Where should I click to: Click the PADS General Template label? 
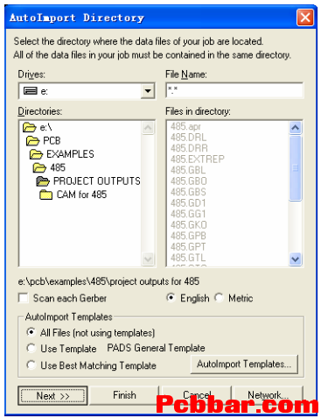coord(156,348)
